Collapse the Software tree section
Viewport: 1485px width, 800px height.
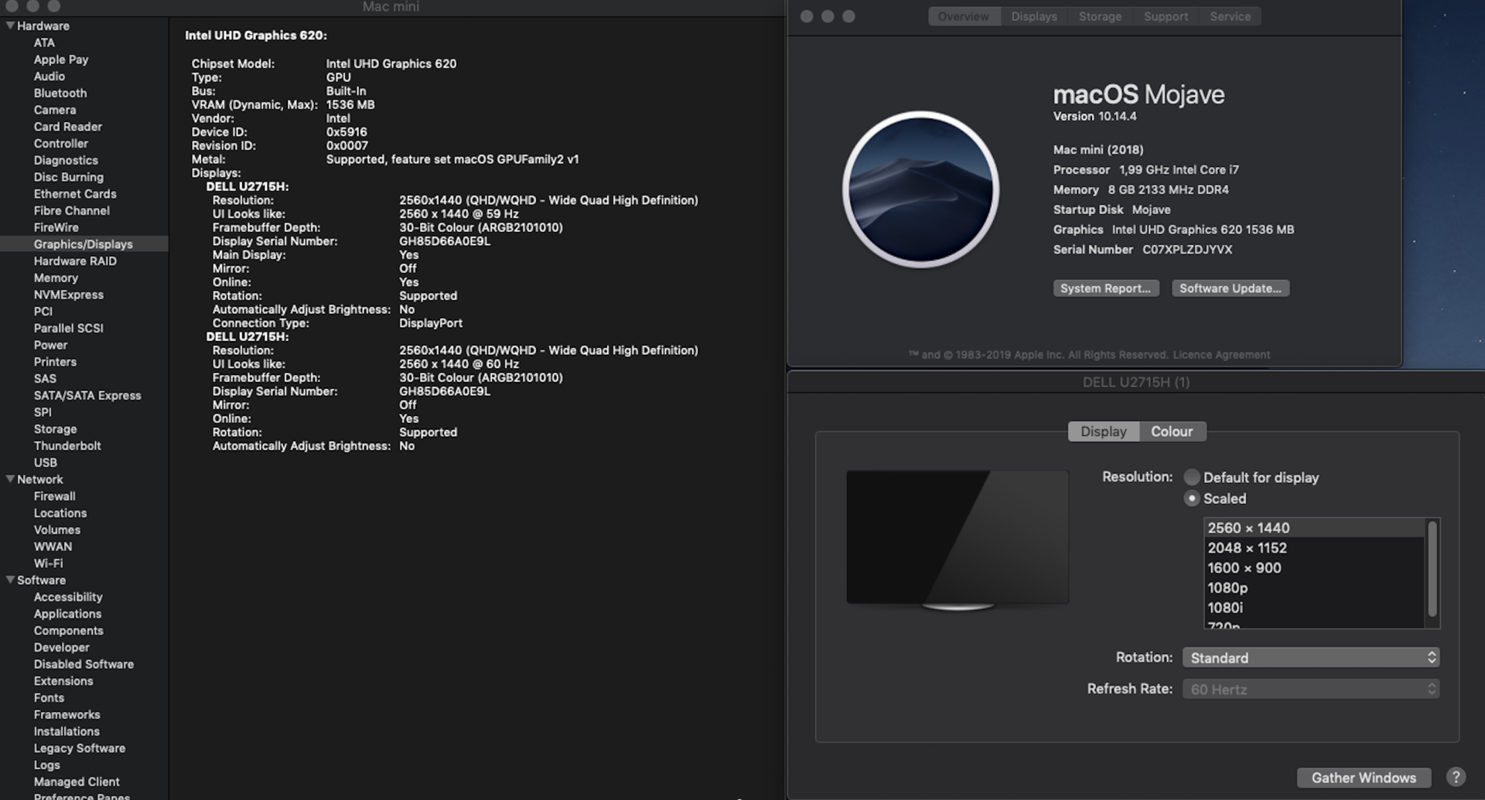point(10,580)
